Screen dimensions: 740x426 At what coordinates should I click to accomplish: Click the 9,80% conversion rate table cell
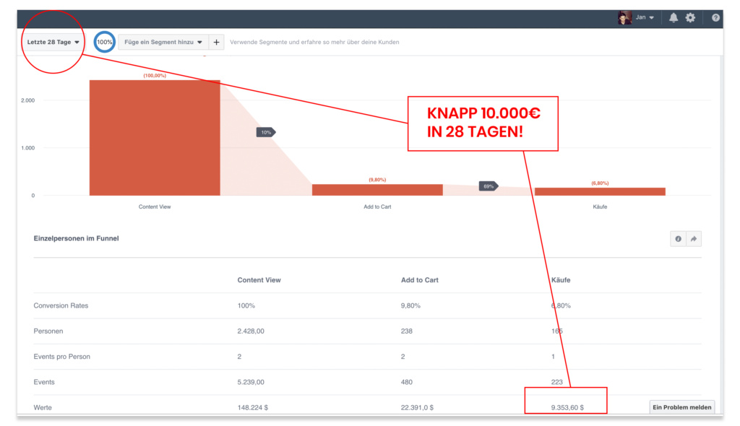[410, 305]
